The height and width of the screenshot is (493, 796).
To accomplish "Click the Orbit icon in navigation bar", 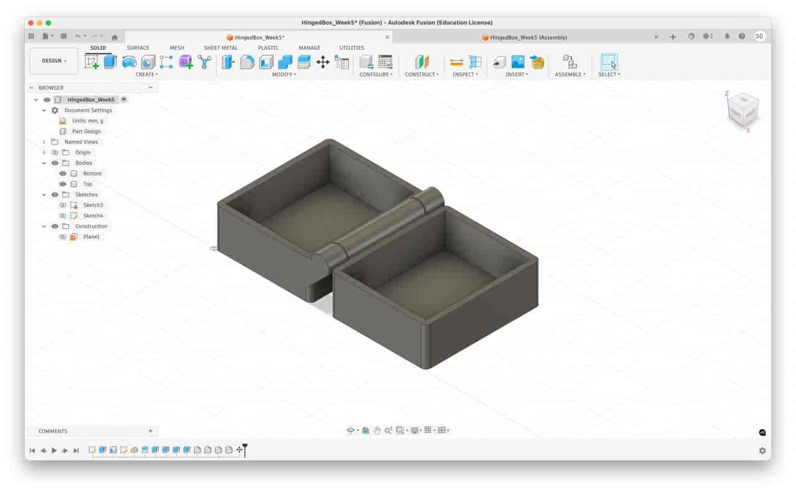I will tap(351, 430).
